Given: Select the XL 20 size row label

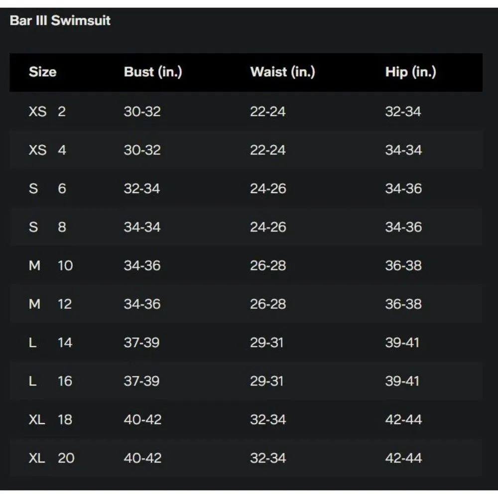Looking at the screenshot, I should click(51, 458).
